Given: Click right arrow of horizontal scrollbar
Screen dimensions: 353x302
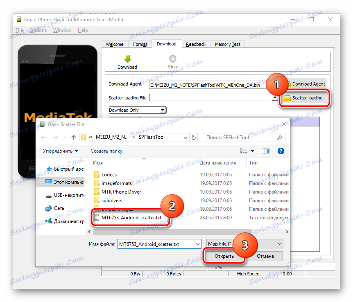Looking at the screenshot, I should (x=287, y=232).
